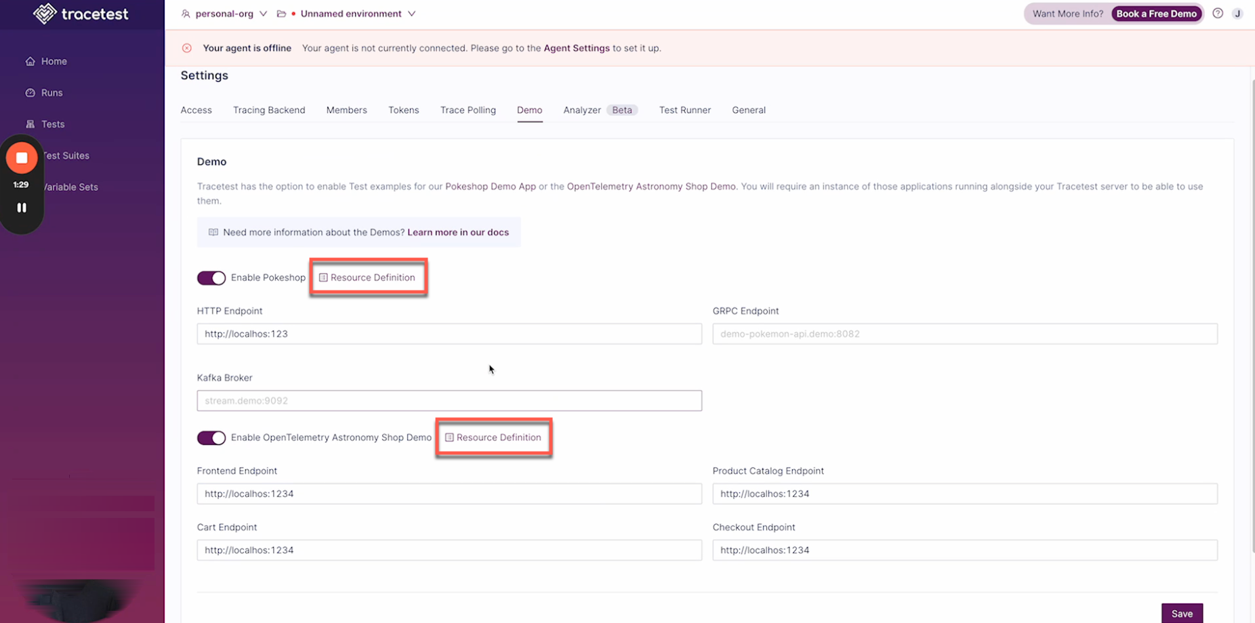Click the GRPC Endpoint field

tap(965, 334)
